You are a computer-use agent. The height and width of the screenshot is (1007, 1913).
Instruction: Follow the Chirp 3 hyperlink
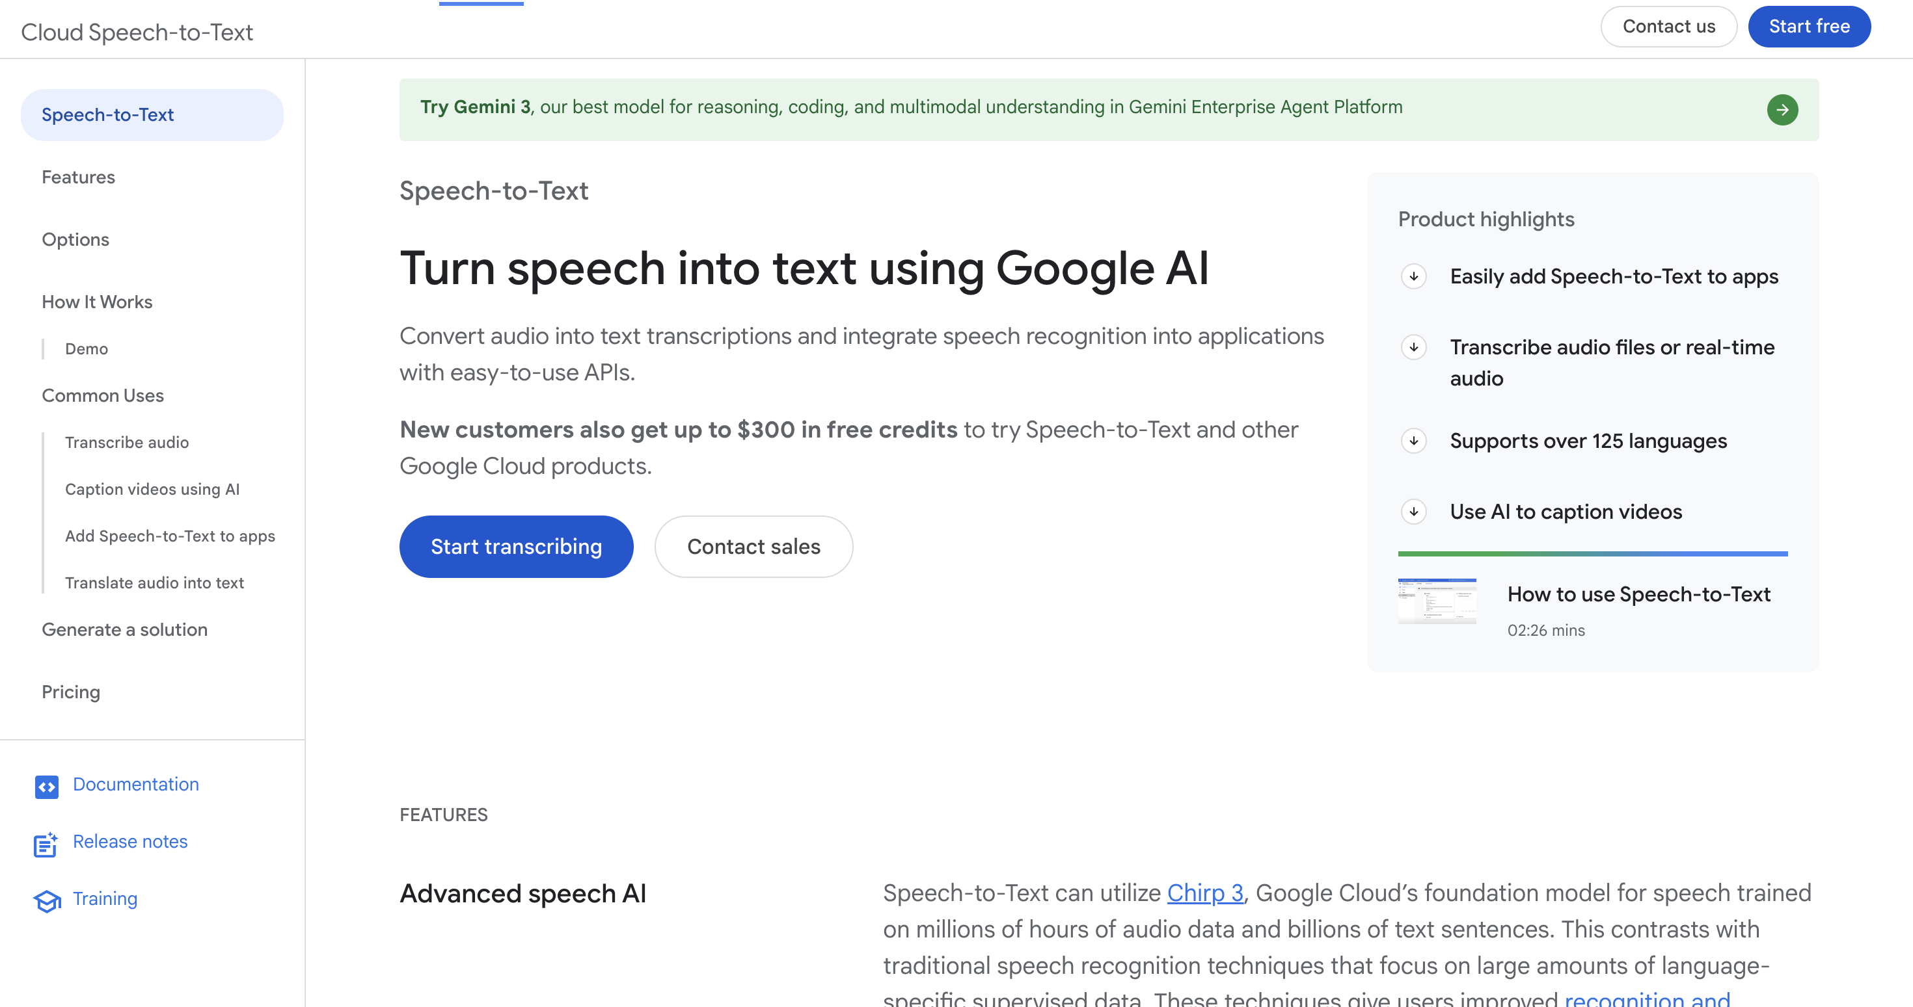coord(1204,893)
